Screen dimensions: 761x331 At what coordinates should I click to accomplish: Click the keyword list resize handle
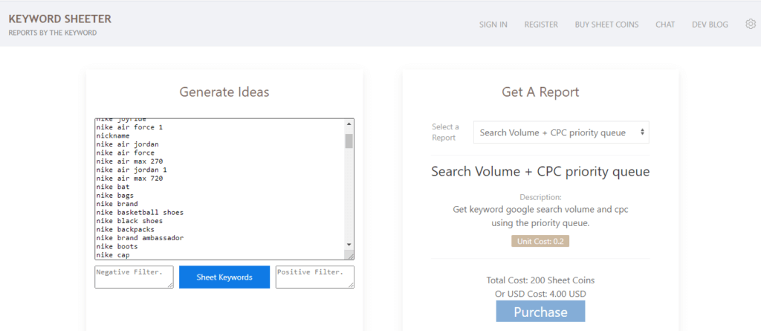click(350, 255)
